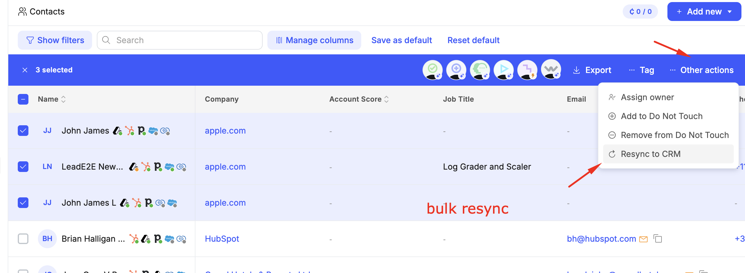The height and width of the screenshot is (273, 745).
Task: Choose Resync to CRM from menu
Action: pyautogui.click(x=651, y=154)
